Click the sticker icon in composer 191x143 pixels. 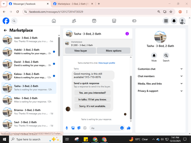79,128
